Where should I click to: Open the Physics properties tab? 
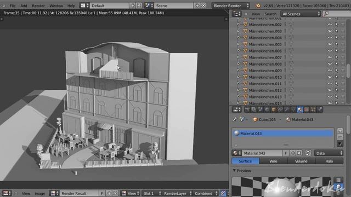pyautogui.click(x=320, y=109)
